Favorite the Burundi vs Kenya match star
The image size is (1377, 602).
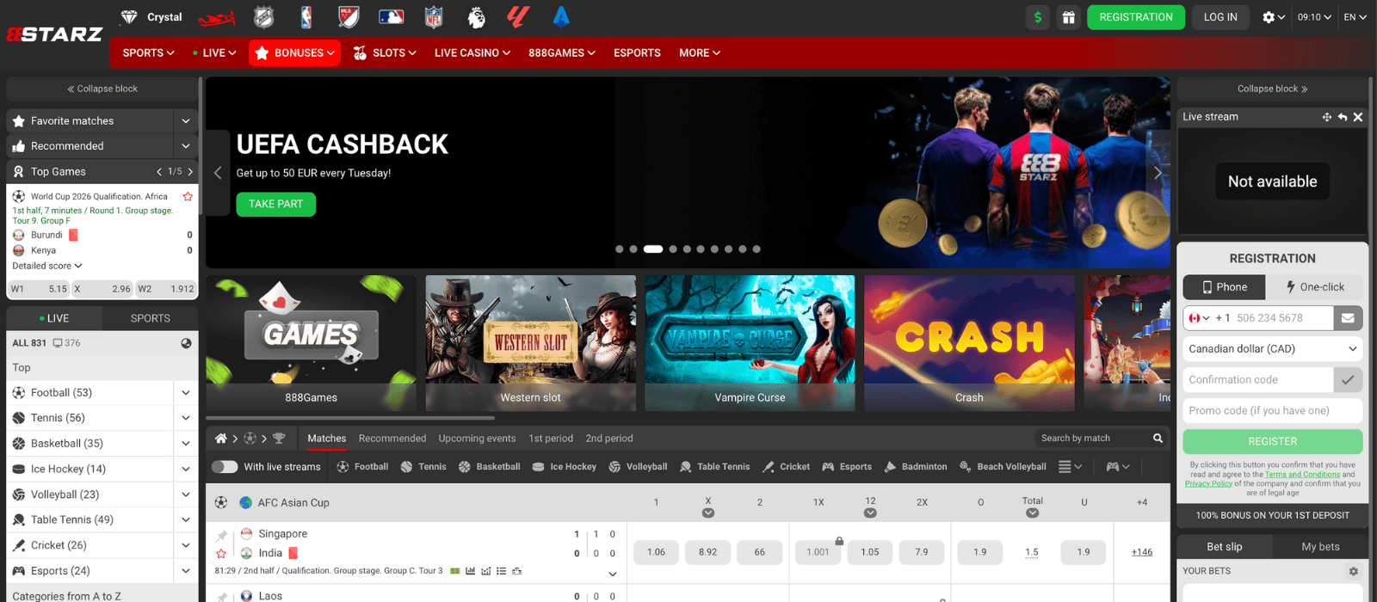click(x=188, y=197)
